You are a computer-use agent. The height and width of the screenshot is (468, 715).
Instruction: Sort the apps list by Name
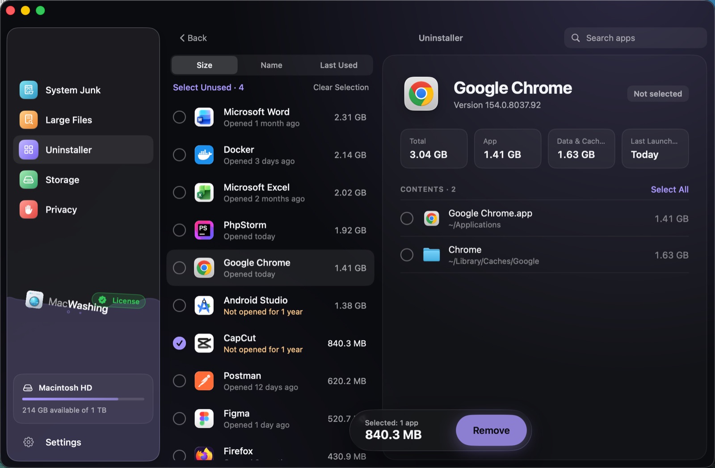271,65
